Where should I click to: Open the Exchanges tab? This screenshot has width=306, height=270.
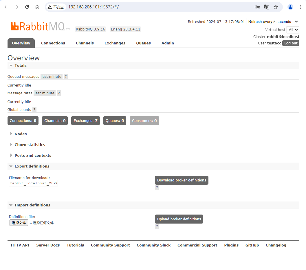point(115,43)
